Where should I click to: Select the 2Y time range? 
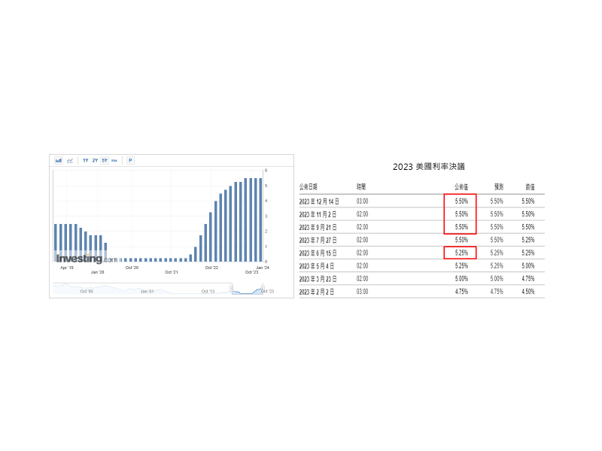coord(95,160)
